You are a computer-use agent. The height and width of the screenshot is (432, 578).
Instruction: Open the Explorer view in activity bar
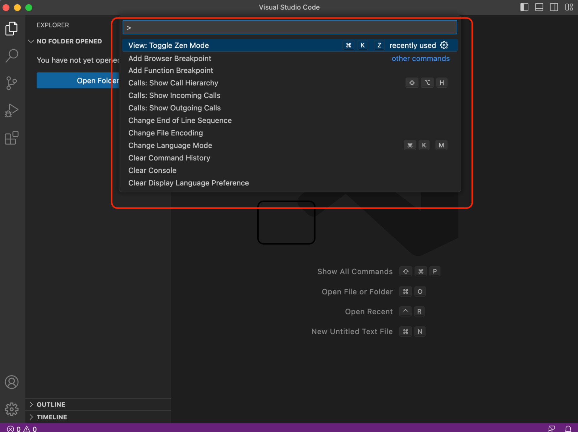pyautogui.click(x=12, y=29)
